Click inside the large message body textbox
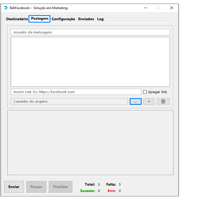Screen dimensions: 219x200 90,62
